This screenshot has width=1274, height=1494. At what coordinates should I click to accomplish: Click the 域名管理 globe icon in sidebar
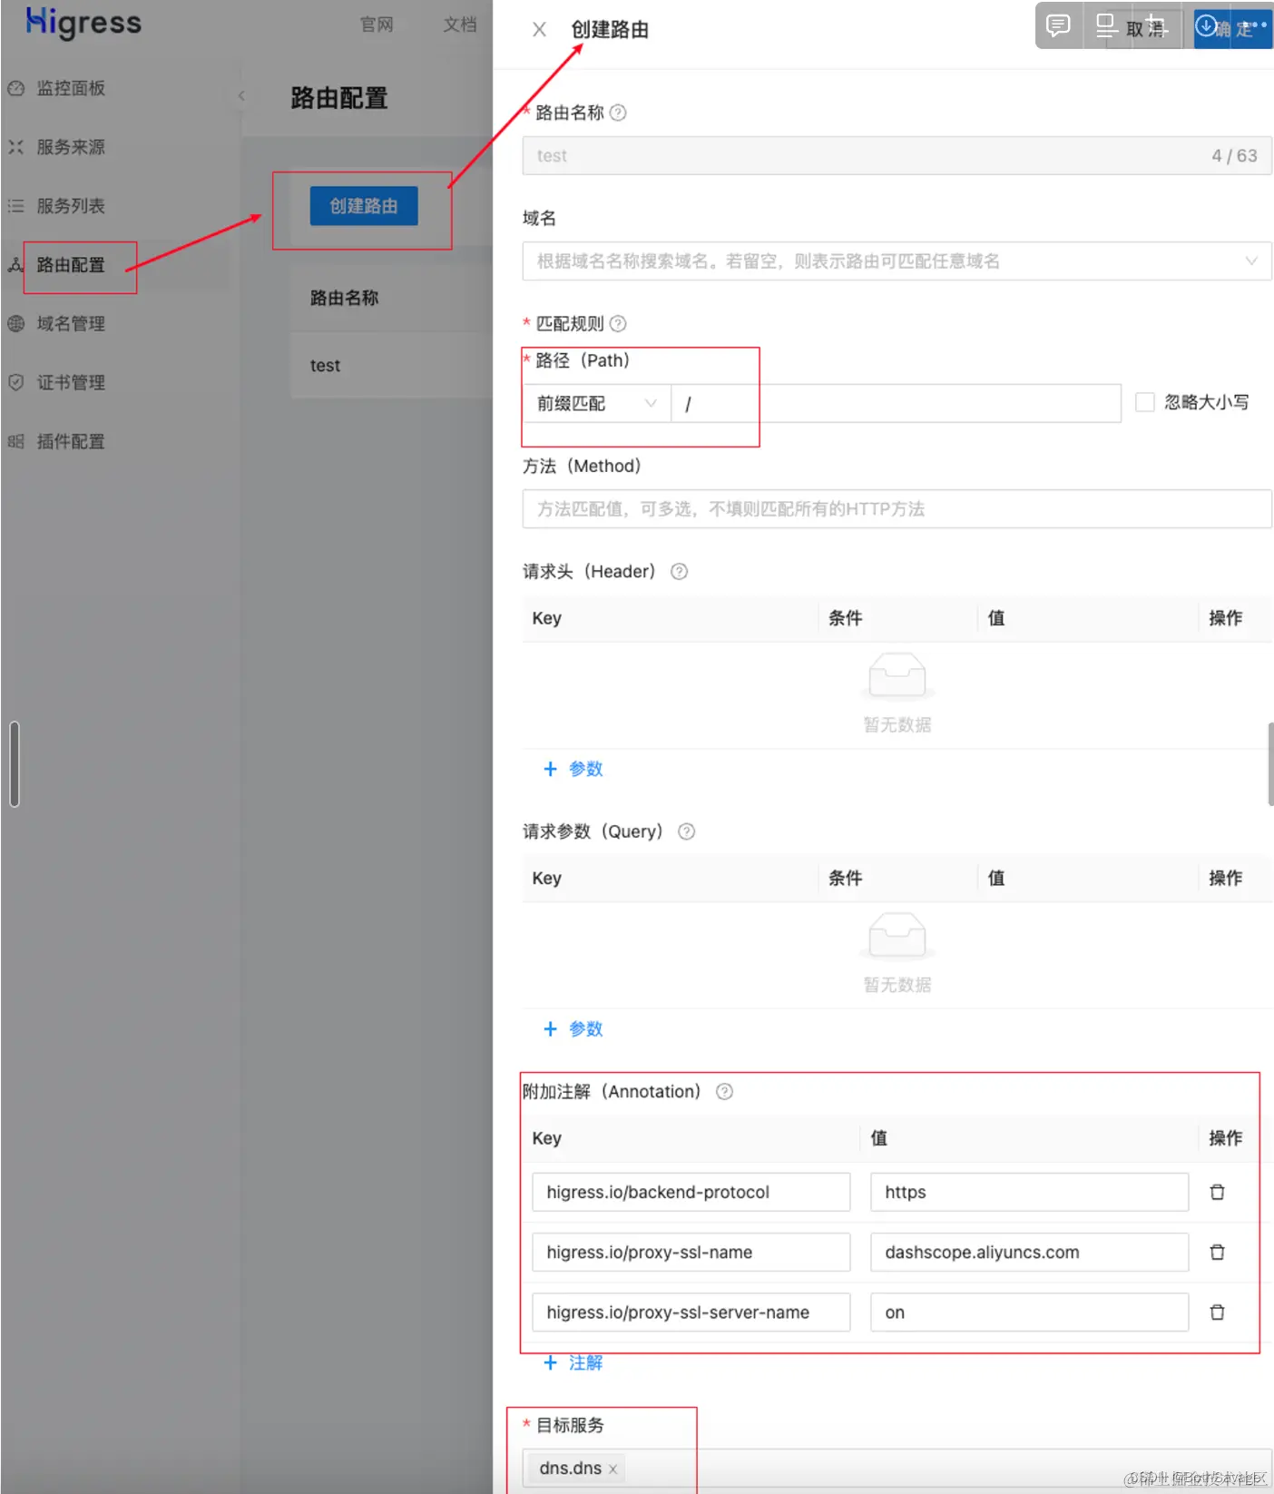(15, 323)
